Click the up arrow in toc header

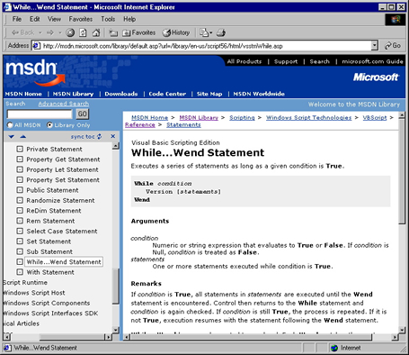click(22, 137)
